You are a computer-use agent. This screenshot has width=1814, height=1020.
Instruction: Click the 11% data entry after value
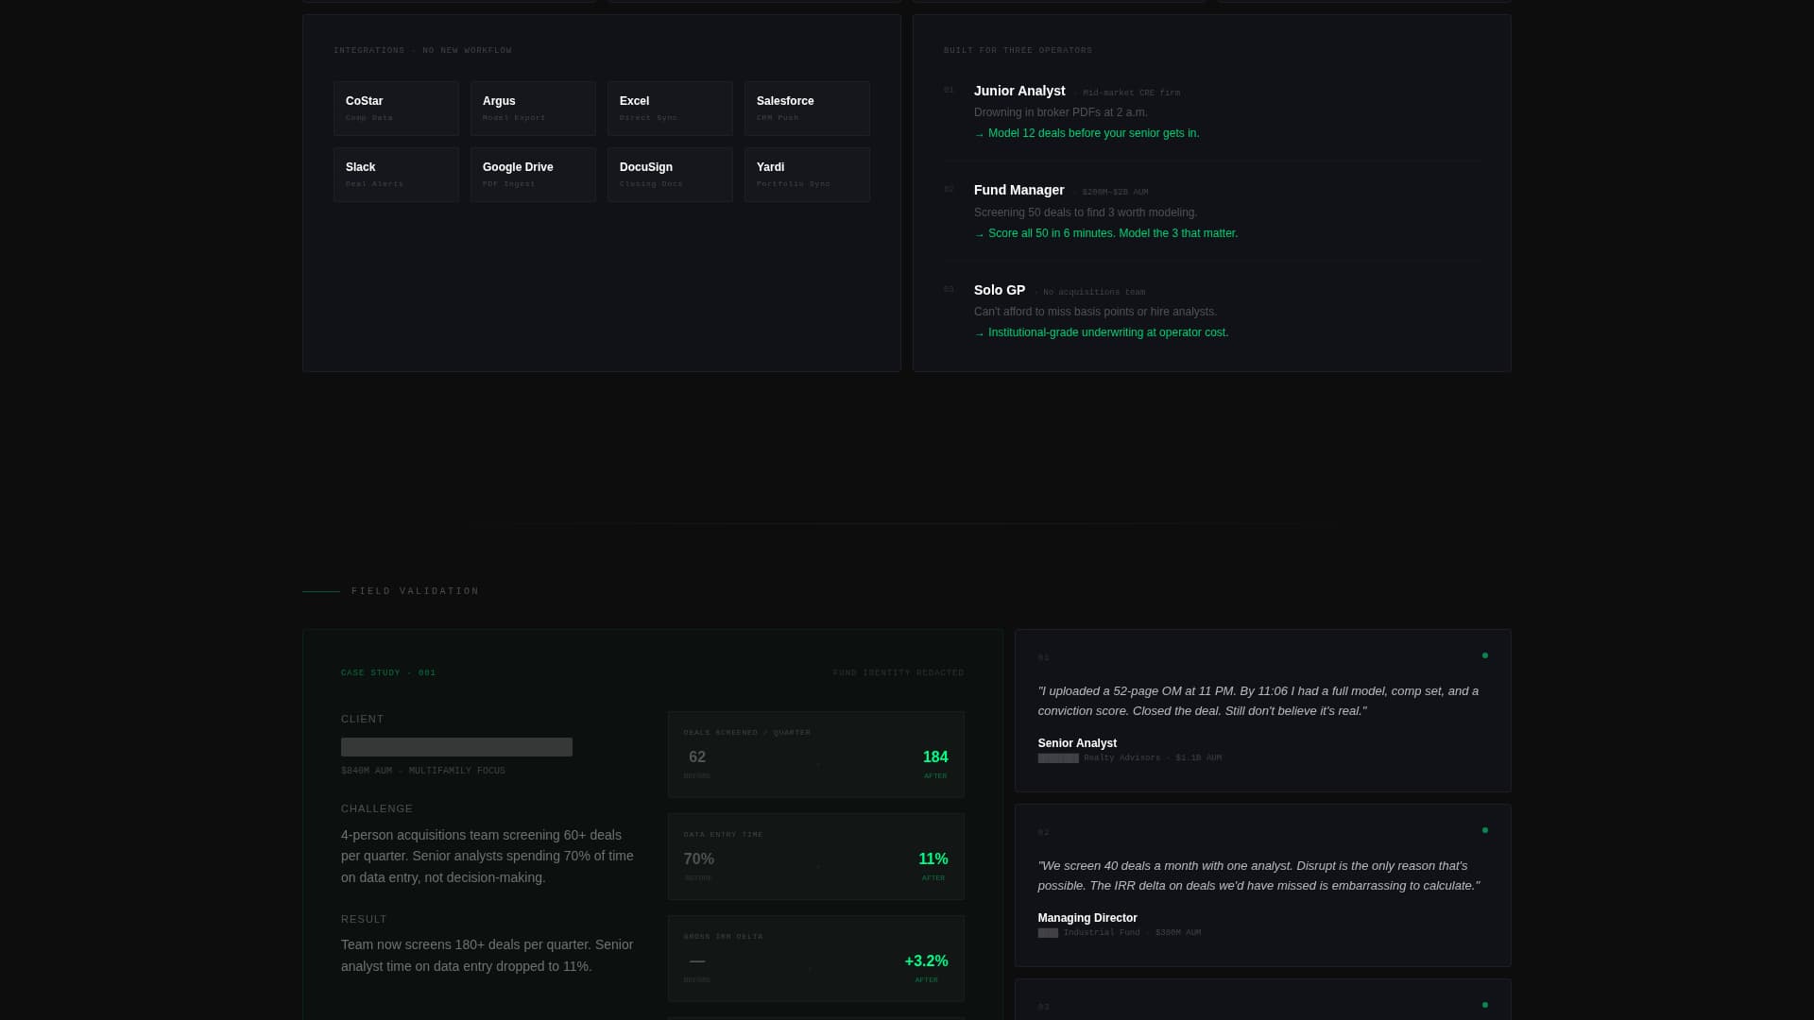click(933, 859)
